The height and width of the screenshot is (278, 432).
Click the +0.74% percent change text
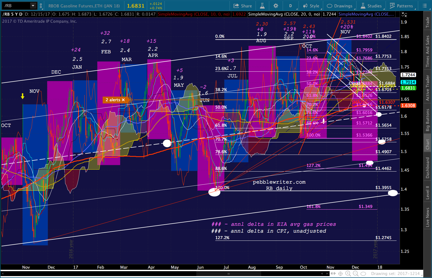[x=156, y=8]
